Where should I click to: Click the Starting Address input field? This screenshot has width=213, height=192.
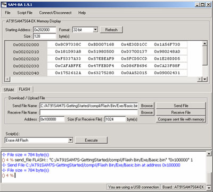45,30
